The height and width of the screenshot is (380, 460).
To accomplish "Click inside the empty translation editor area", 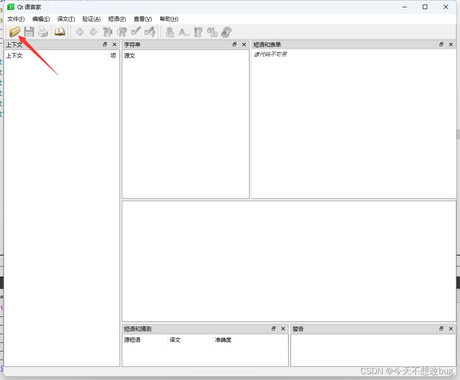I will (x=289, y=262).
